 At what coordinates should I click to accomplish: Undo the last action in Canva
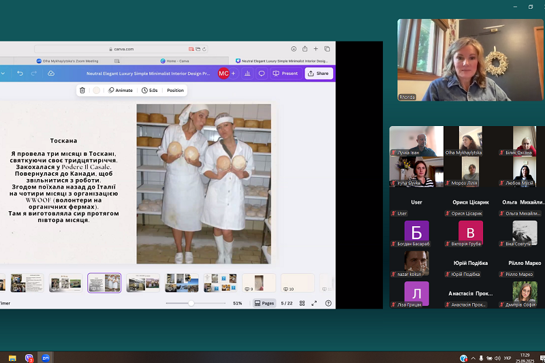click(20, 73)
